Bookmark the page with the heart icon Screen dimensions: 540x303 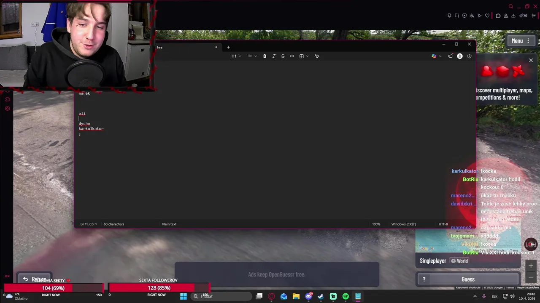click(487, 16)
